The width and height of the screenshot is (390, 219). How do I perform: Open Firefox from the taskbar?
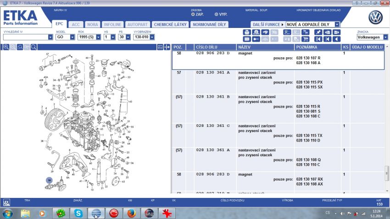pyautogui.click(x=131, y=214)
